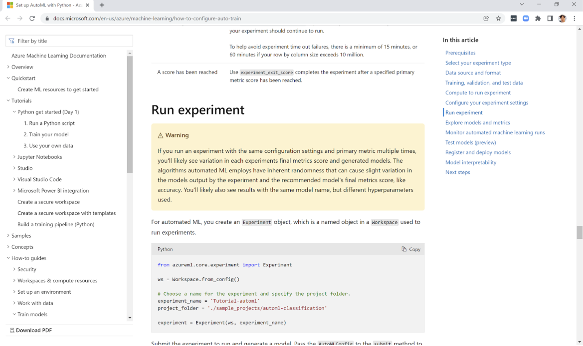Collapse the Quickstart section
This screenshot has width=583, height=346.
[x=7, y=78]
